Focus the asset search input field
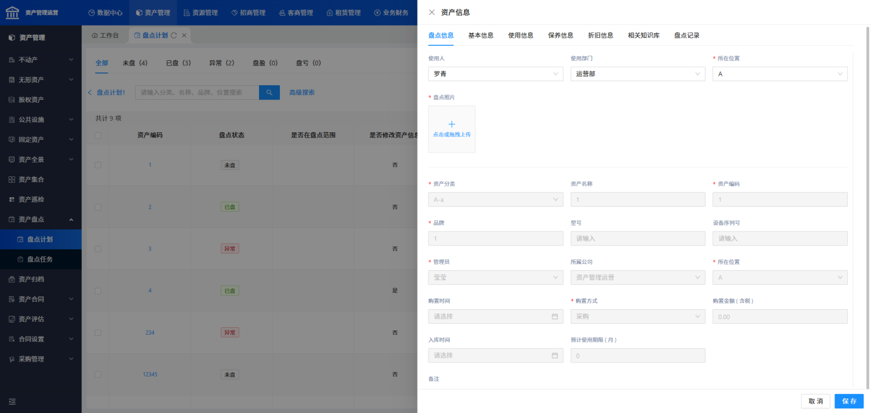The image size is (871, 413). point(197,92)
